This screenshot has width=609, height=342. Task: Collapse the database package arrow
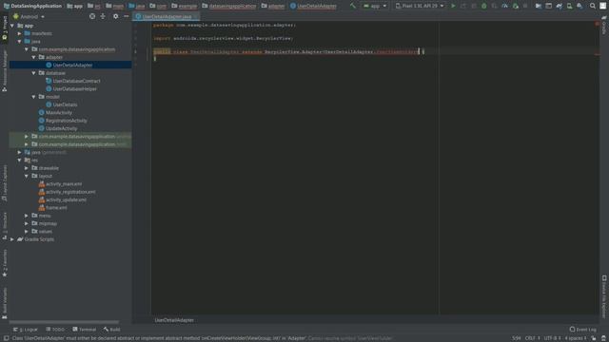[x=34, y=73]
